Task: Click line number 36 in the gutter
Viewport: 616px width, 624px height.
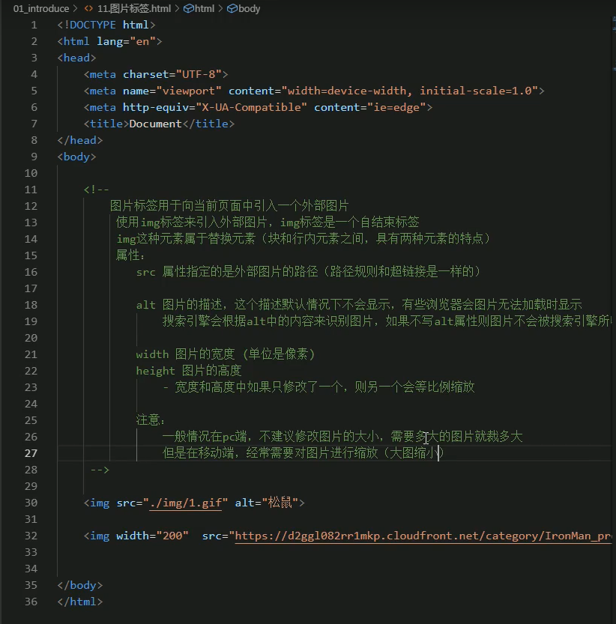Action: pyautogui.click(x=31, y=602)
